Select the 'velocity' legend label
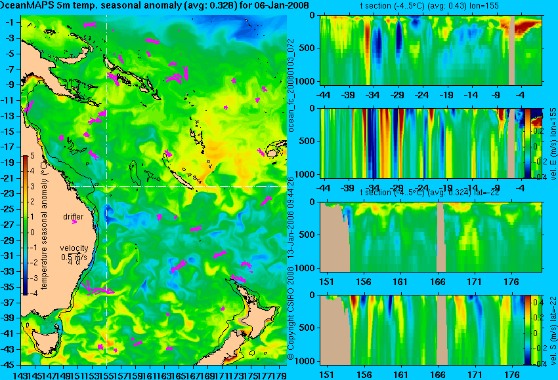 click(74, 248)
